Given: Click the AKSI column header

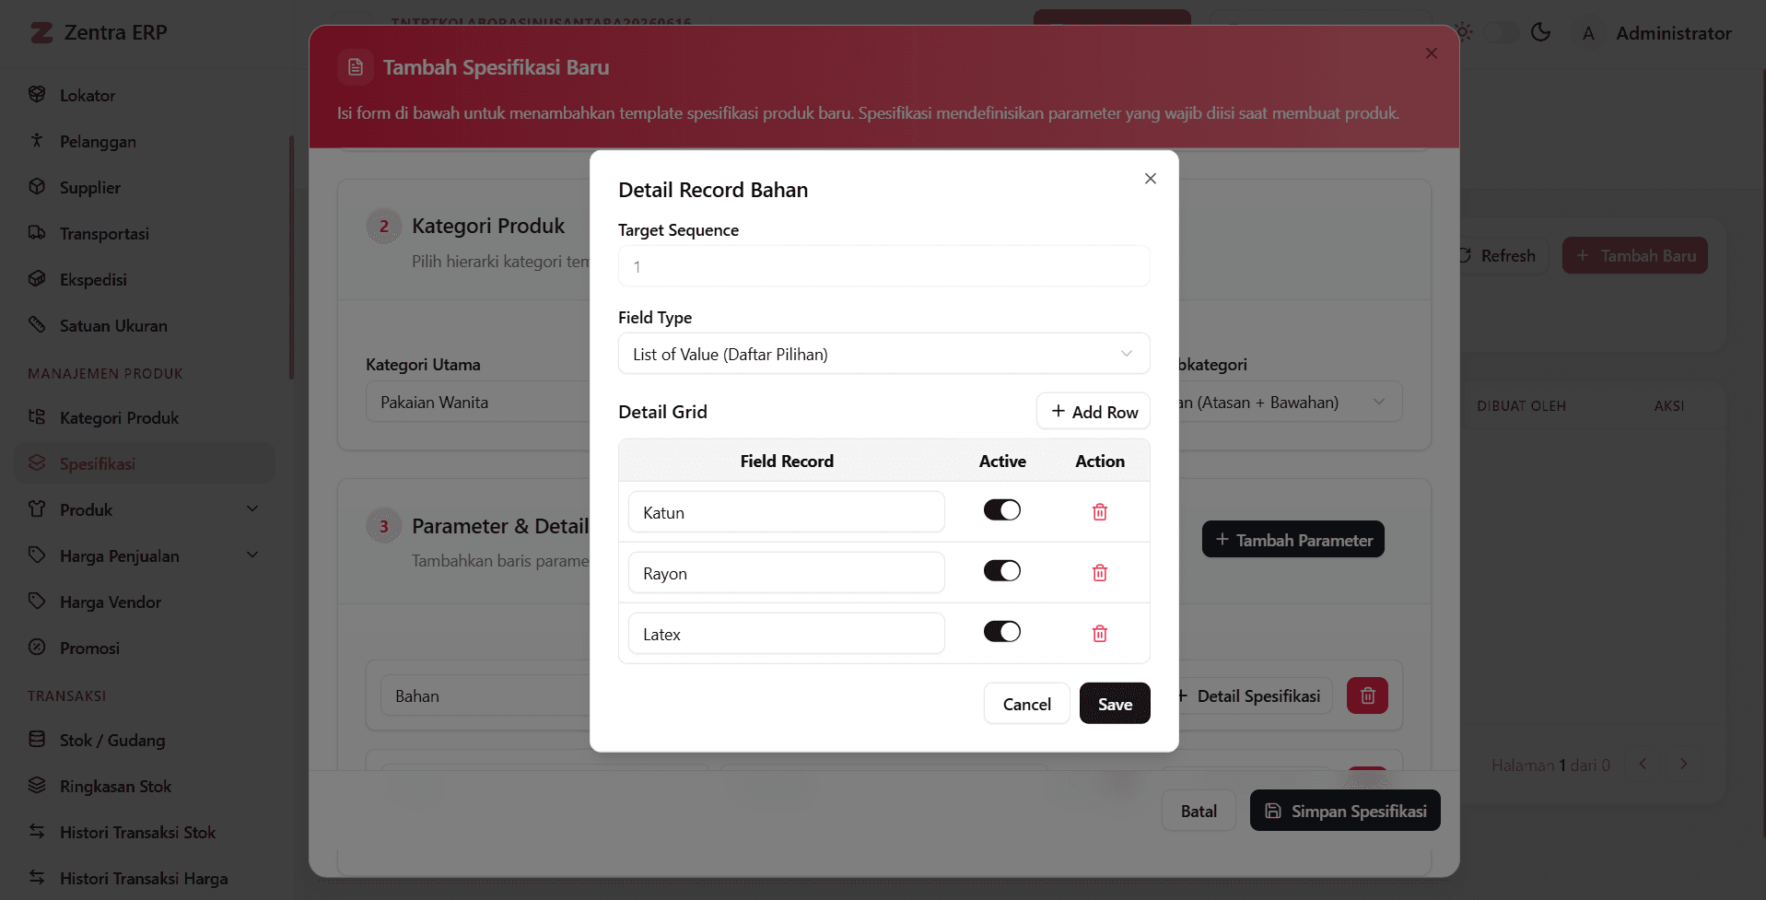Looking at the screenshot, I should tap(1668, 406).
